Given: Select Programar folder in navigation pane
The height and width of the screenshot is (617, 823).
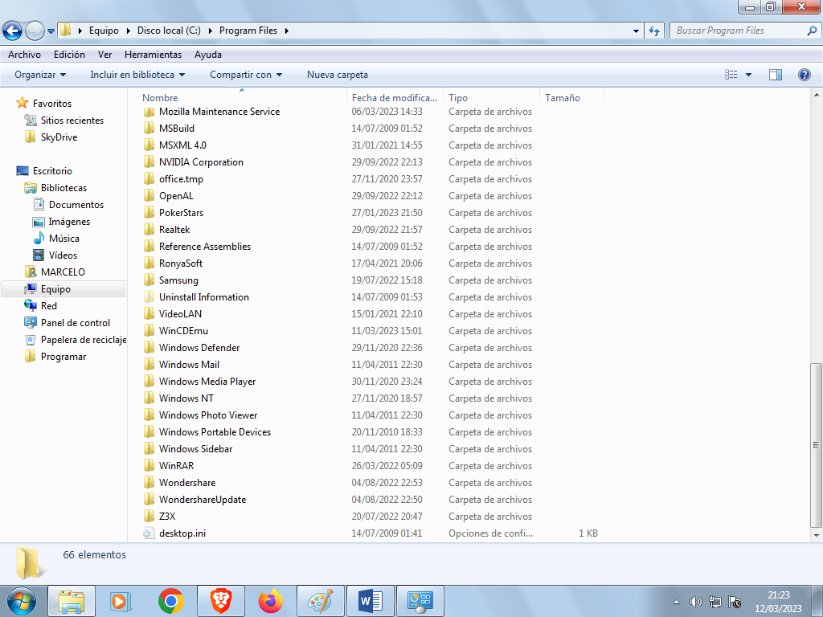Looking at the screenshot, I should (63, 356).
